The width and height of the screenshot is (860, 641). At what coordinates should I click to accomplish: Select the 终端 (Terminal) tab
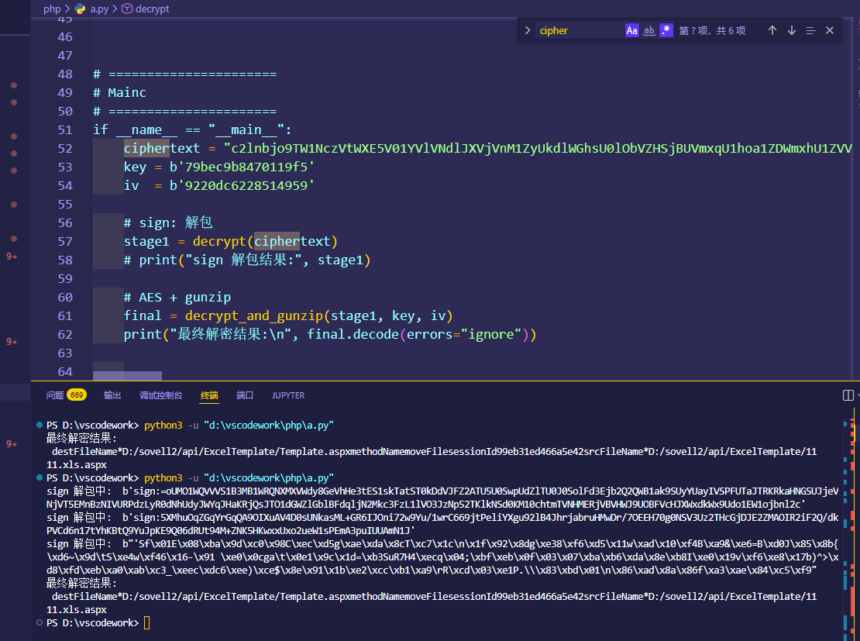pos(209,395)
